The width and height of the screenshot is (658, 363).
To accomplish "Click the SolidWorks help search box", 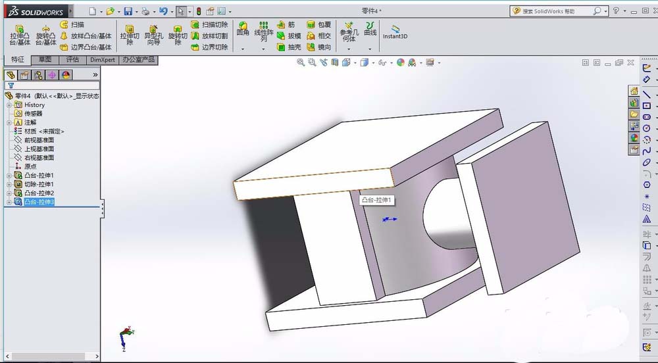I will coord(559,11).
